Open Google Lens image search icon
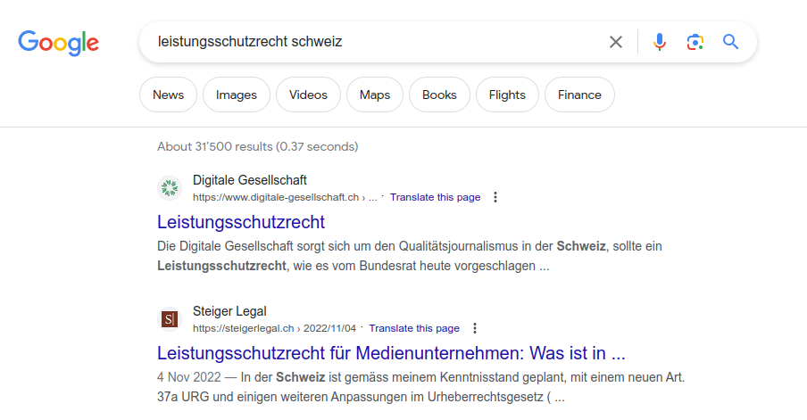The width and height of the screenshot is (807, 420). point(695,42)
